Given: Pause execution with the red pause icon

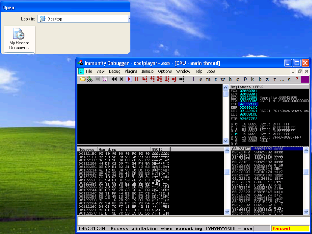Looking at the screenshot, I should (136, 79).
